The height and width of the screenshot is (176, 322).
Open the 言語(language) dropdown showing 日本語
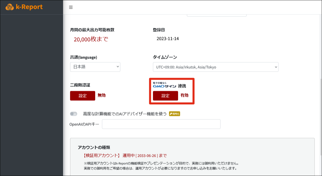(95, 67)
